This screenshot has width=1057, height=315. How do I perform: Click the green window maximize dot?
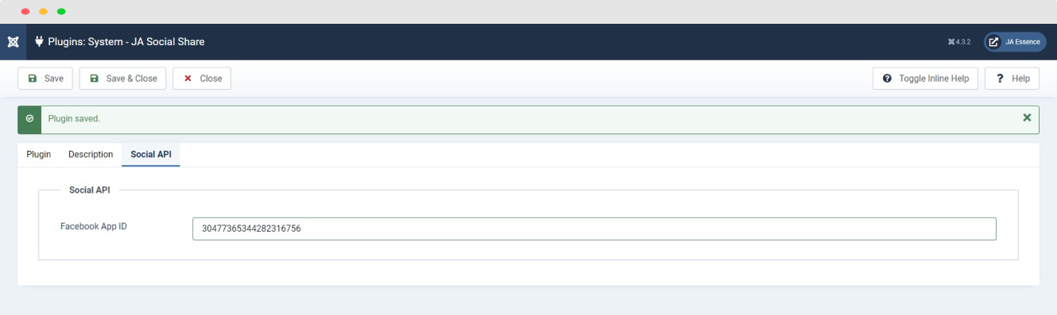tap(61, 12)
